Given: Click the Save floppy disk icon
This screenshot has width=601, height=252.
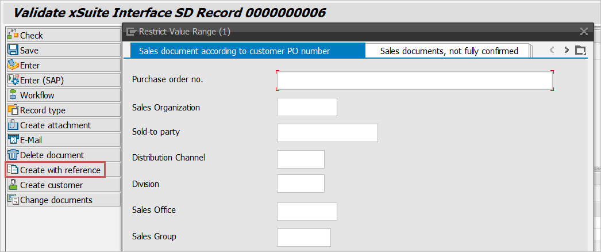Looking at the screenshot, I should coord(13,51).
